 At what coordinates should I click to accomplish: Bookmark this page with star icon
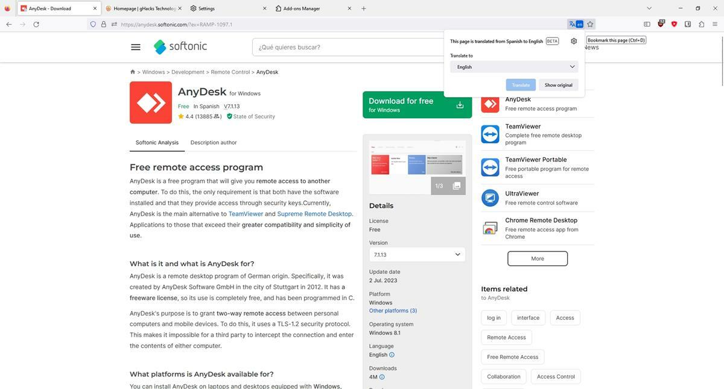pyautogui.click(x=590, y=24)
